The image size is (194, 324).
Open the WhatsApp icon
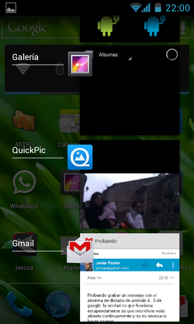point(24,182)
